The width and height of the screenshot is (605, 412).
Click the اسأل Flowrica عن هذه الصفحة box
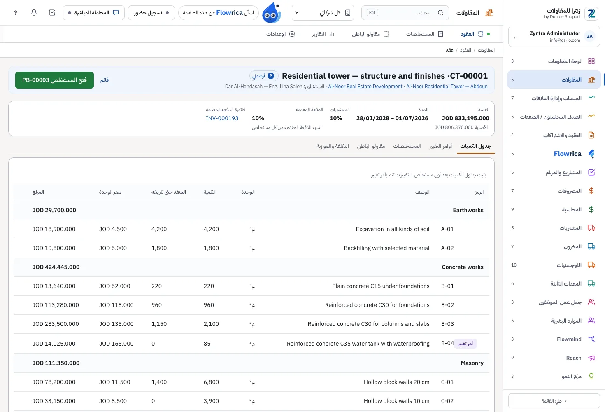point(219,13)
